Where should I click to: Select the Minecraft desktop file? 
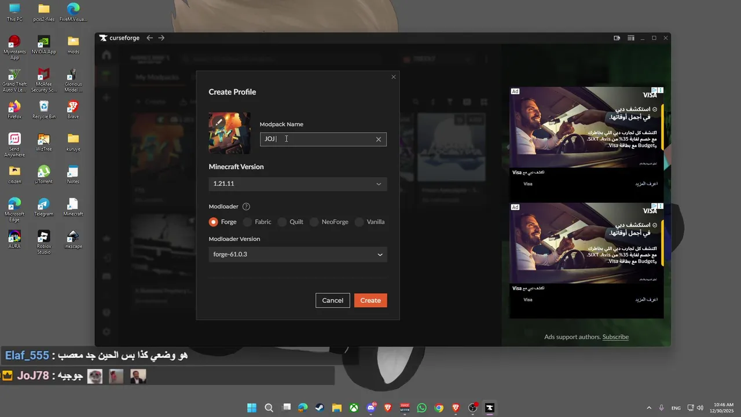point(73,207)
